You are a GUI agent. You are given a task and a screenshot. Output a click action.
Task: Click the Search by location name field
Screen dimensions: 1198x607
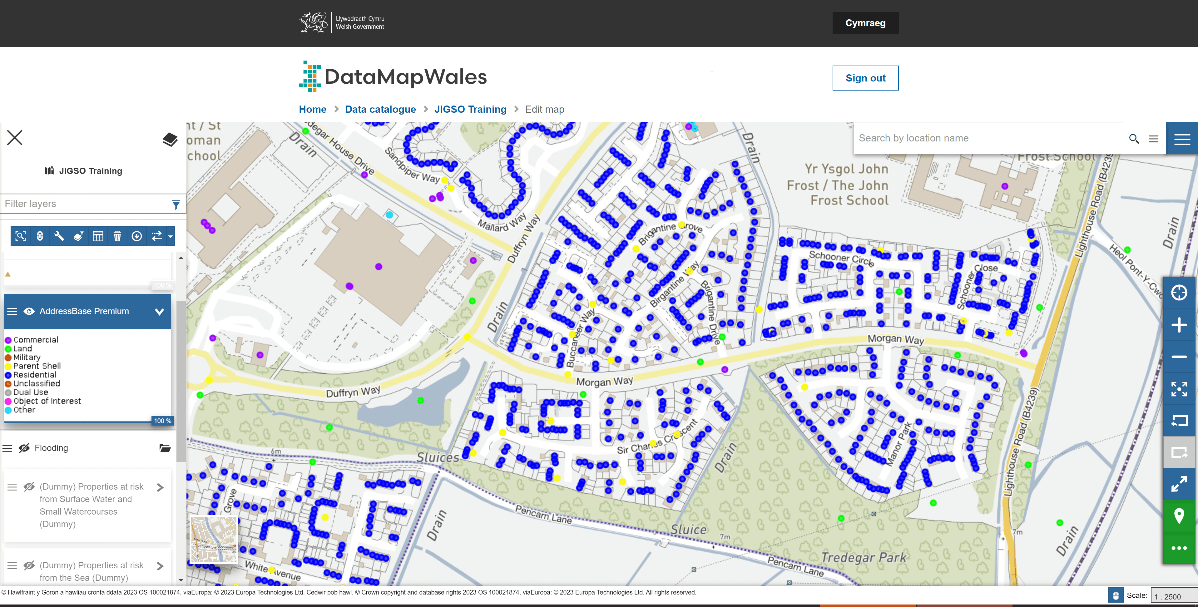pos(989,138)
